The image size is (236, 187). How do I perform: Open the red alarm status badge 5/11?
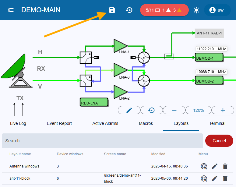pos(164,10)
